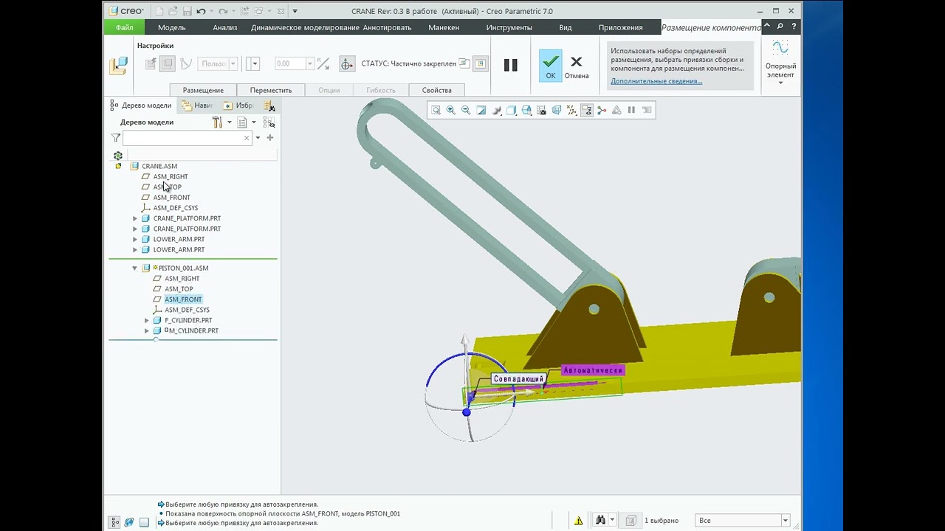Click the tree filter funnel icon
The height and width of the screenshot is (531, 945).
[x=116, y=138]
